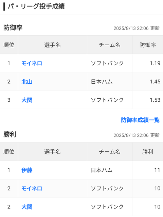163x217 pixels.
Task: Click 勝利 section title
Action: click(x=10, y=134)
